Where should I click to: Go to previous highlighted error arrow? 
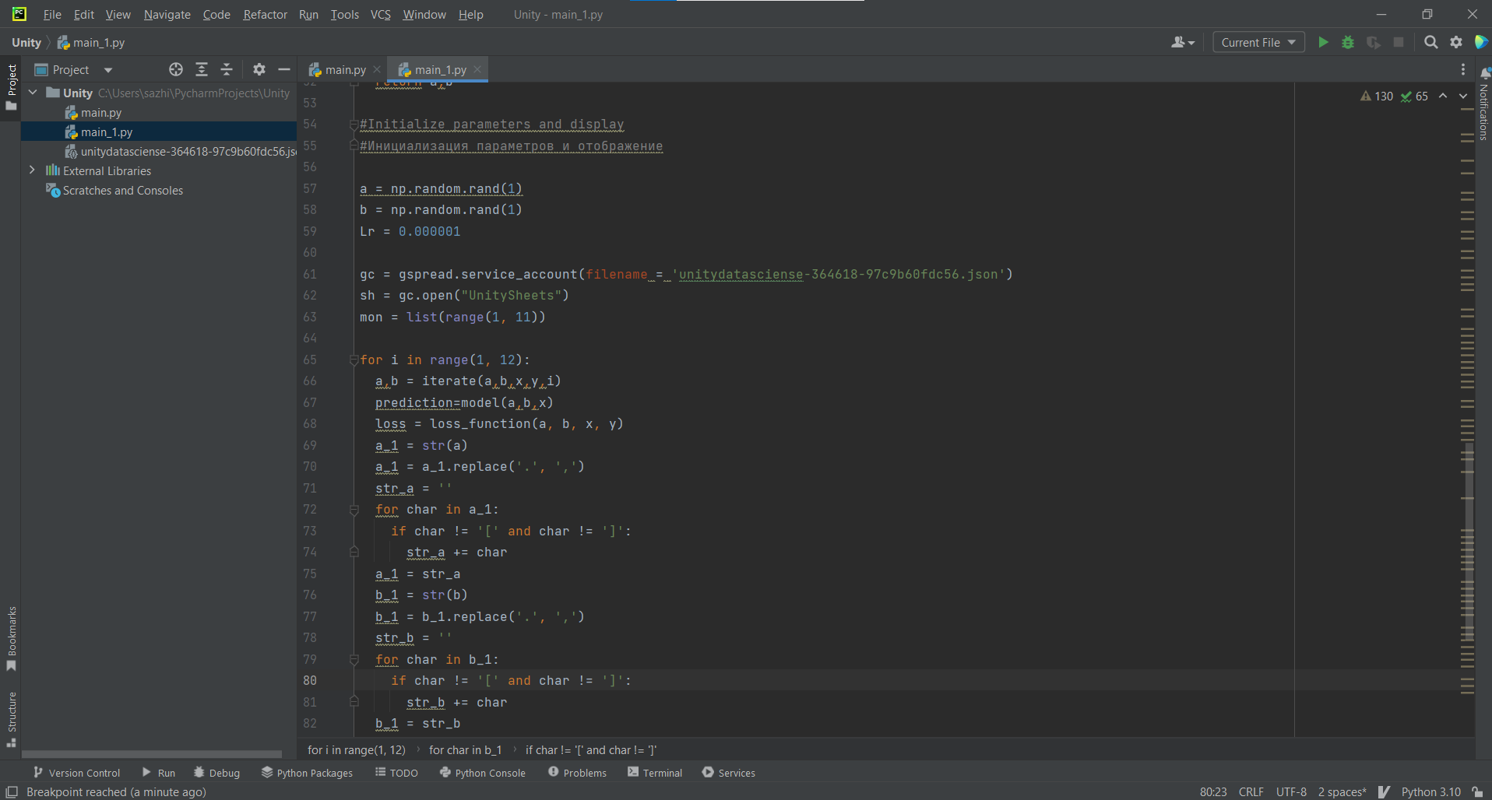[x=1443, y=96]
